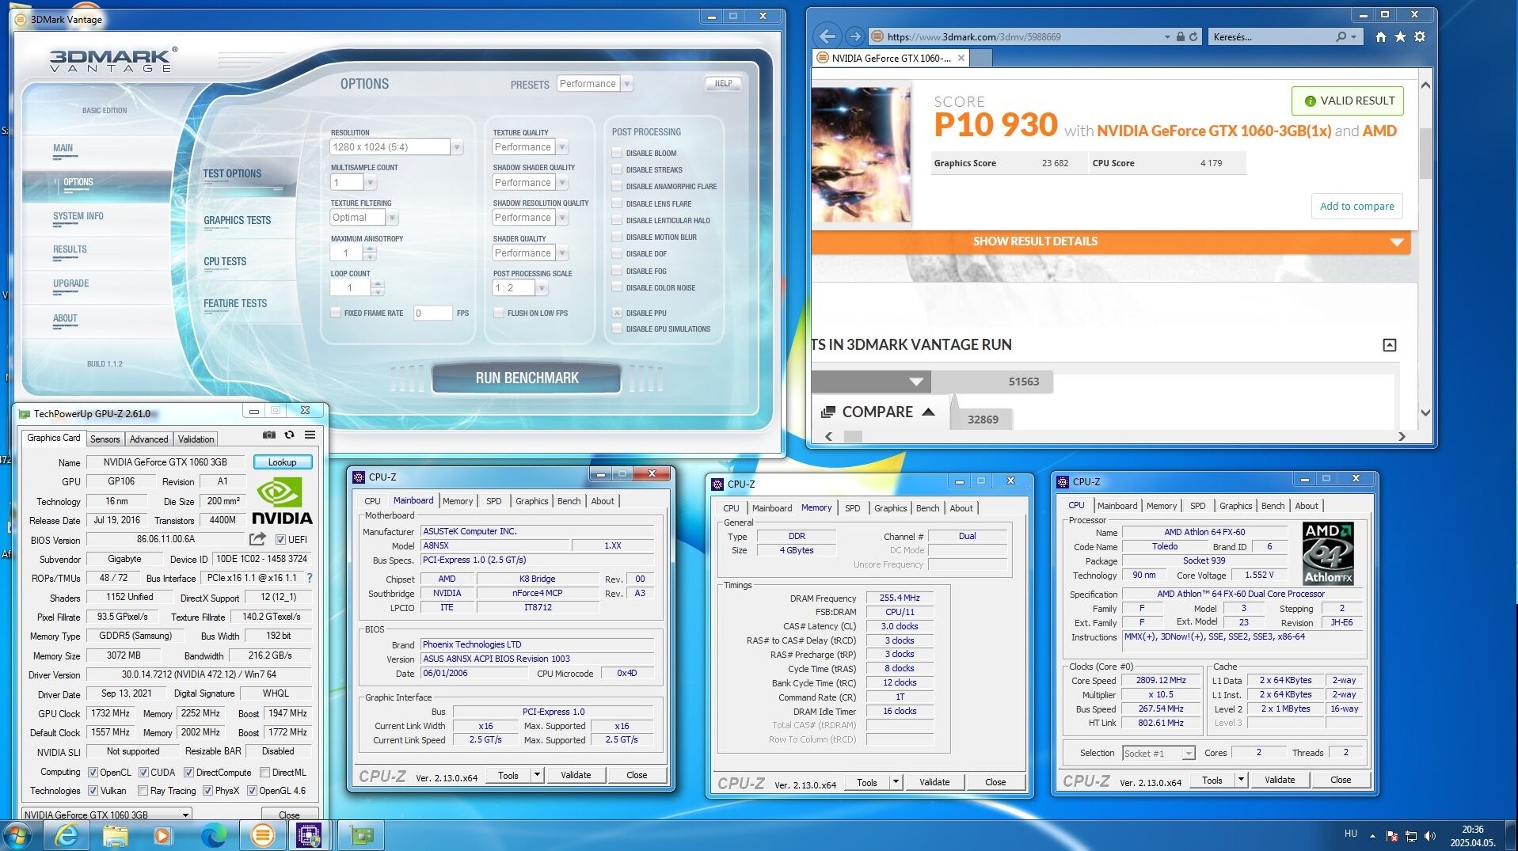Open the GPU selector dropdown in GPU-Z
The width and height of the screenshot is (1518, 851).
tap(106, 814)
